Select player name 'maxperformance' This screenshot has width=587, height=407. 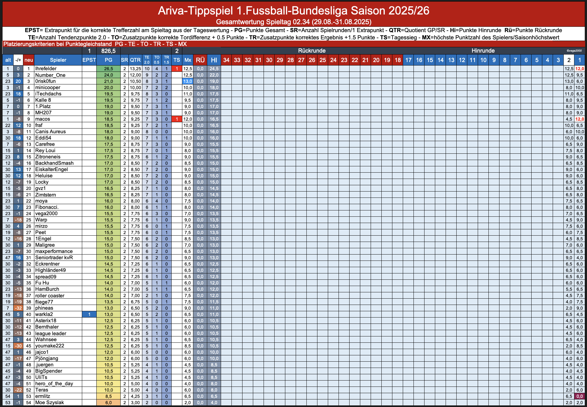click(x=54, y=251)
